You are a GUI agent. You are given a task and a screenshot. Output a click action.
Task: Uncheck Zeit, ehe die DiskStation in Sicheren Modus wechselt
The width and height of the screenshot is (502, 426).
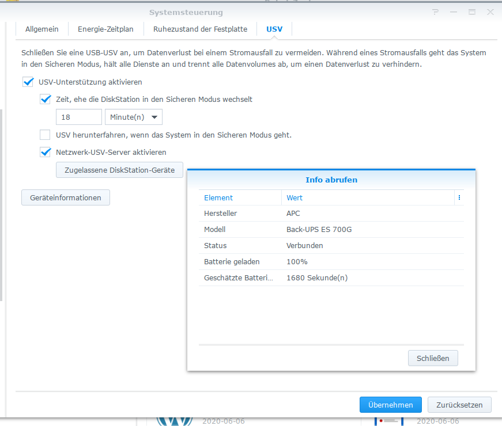coord(45,99)
